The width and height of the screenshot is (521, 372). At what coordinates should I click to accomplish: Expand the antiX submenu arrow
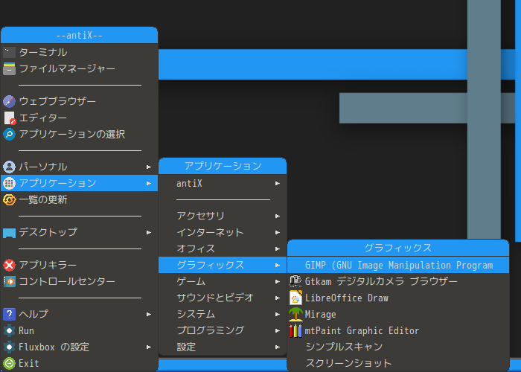pyautogui.click(x=278, y=183)
